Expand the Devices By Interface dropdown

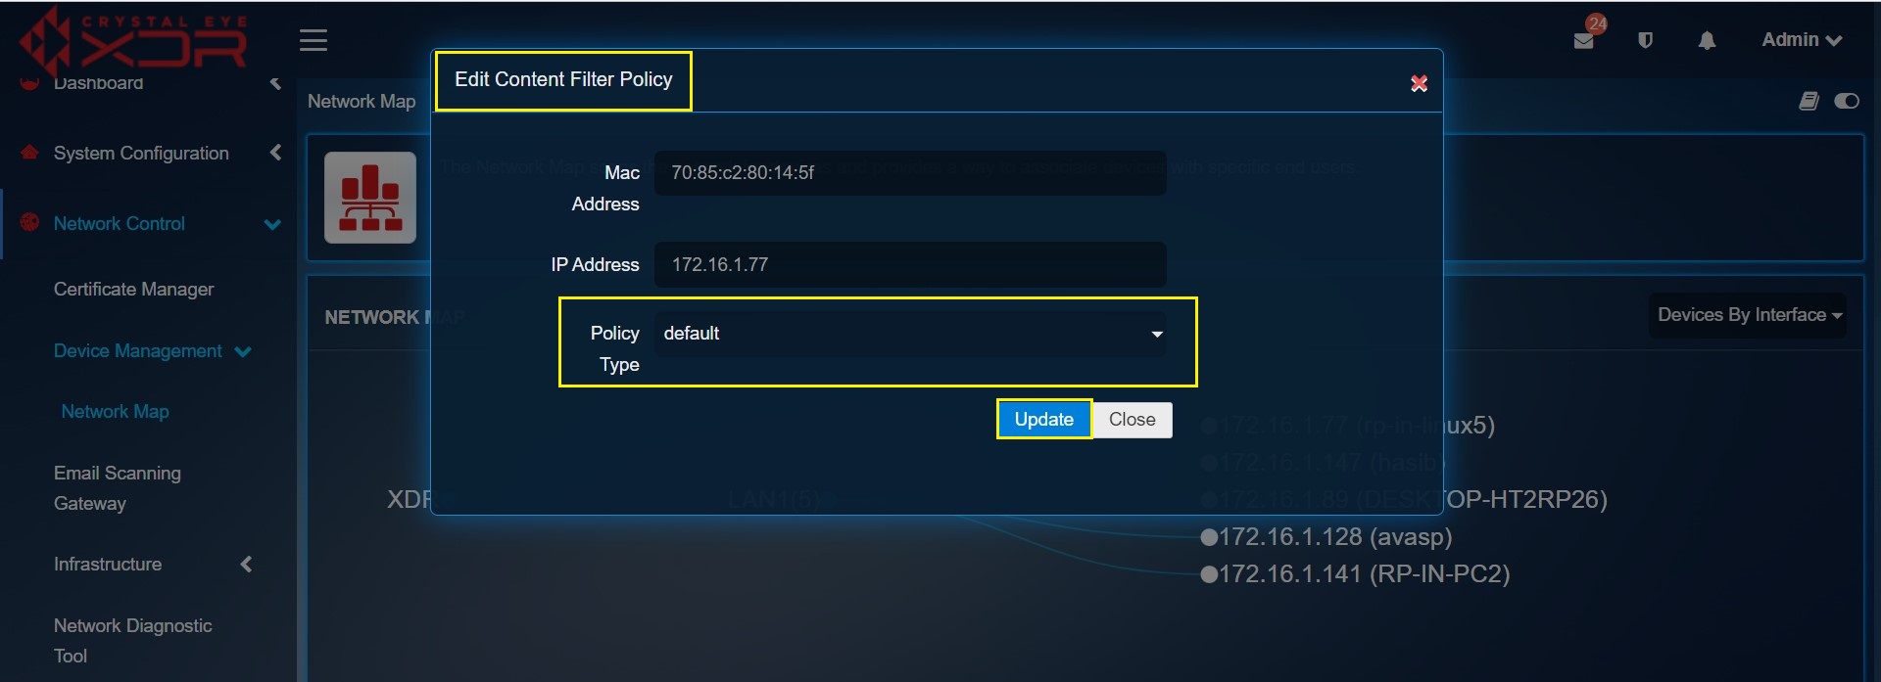coord(1749,315)
